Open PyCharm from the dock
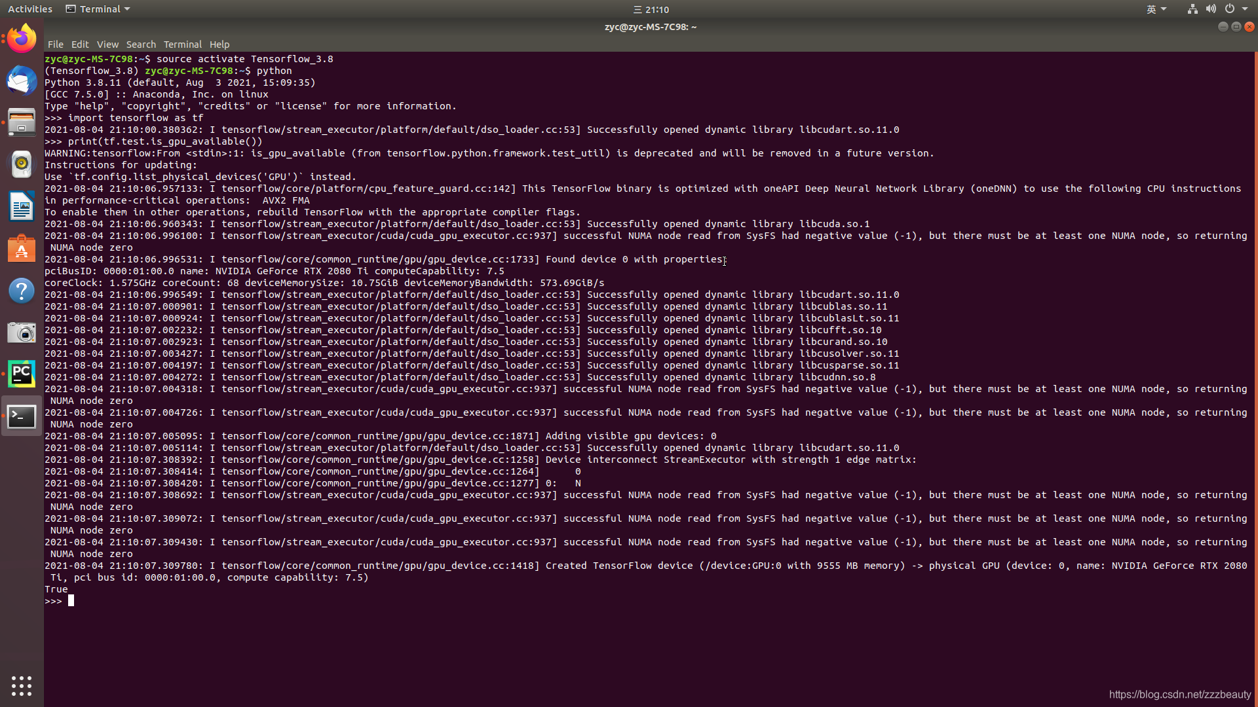This screenshot has width=1258, height=707. point(22,374)
